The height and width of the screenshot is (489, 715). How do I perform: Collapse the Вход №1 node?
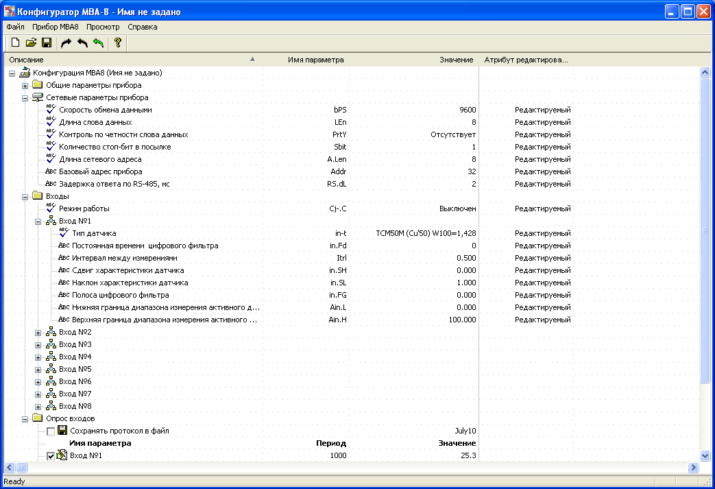[x=38, y=222]
